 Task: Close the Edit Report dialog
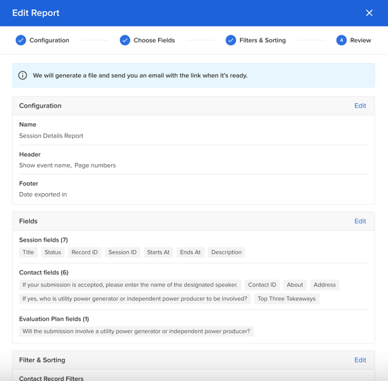tap(369, 13)
